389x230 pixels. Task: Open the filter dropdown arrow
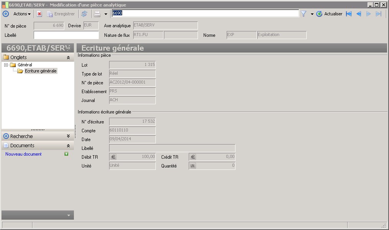click(x=312, y=14)
